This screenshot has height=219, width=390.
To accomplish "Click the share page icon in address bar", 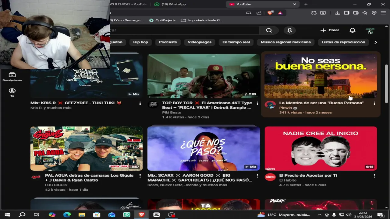I will point(259,13).
